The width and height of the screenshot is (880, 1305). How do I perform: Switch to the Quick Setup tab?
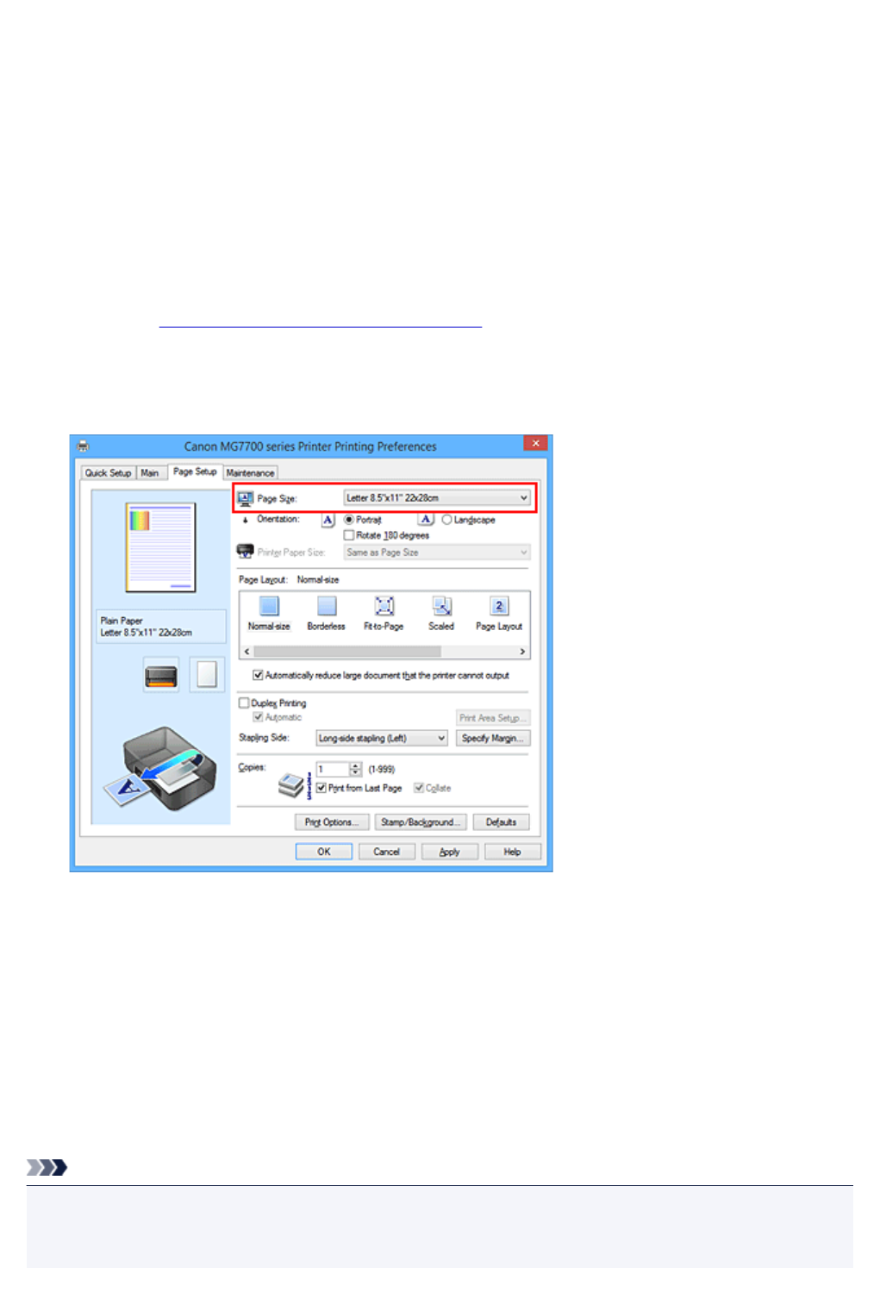109,472
